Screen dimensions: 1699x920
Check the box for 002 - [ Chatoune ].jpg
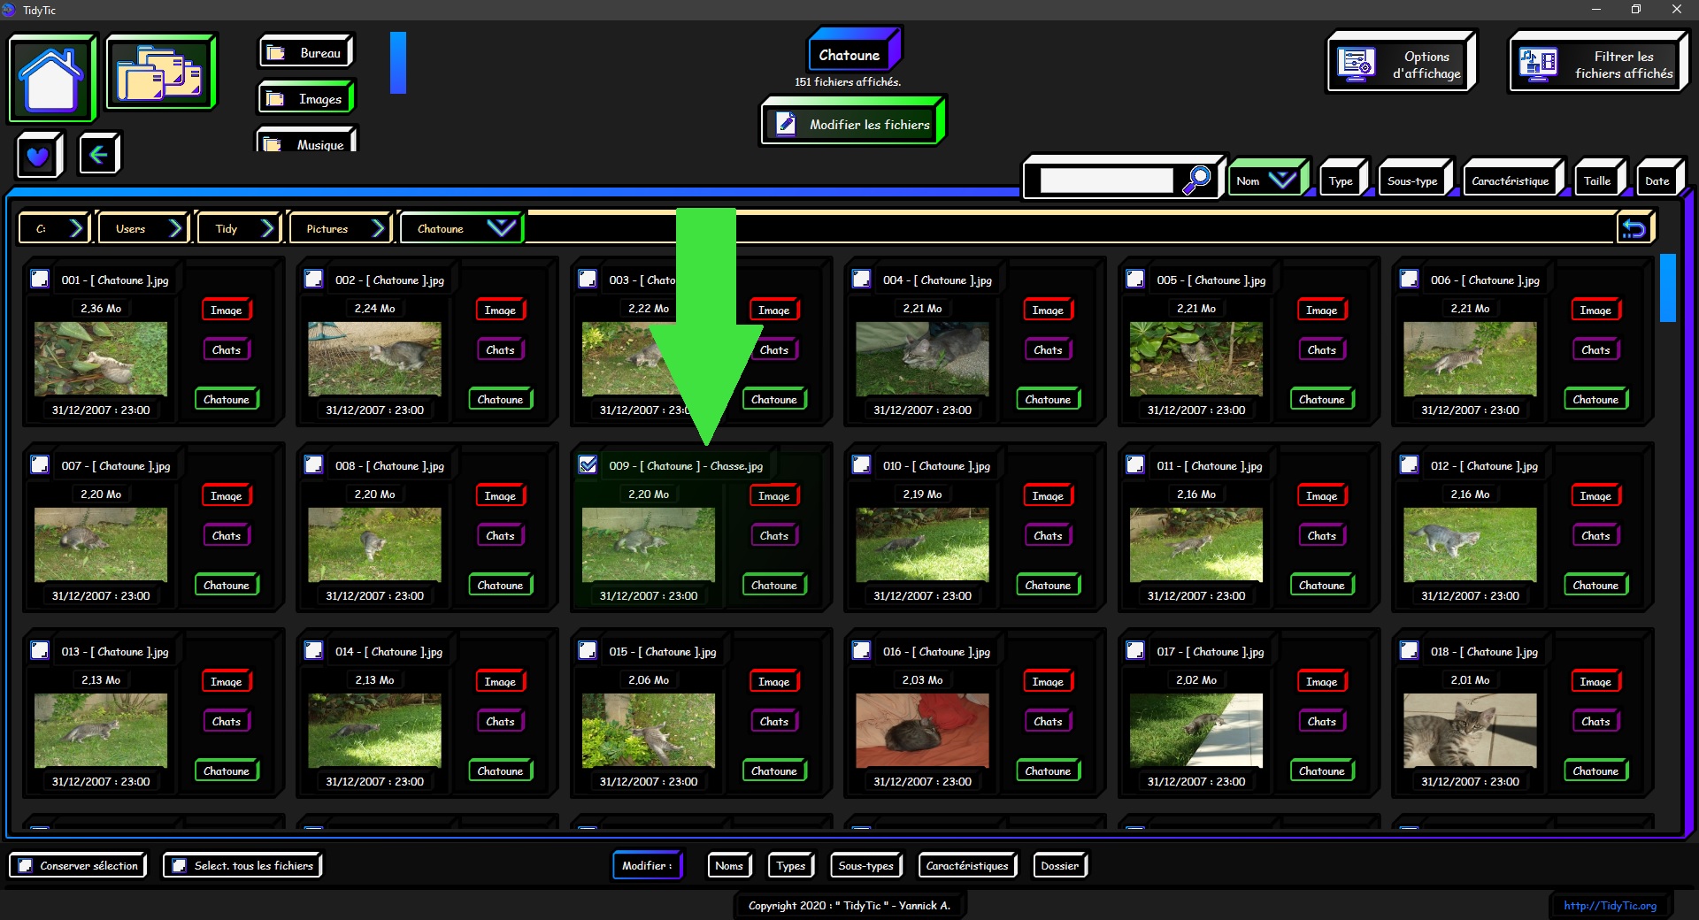[x=314, y=279]
